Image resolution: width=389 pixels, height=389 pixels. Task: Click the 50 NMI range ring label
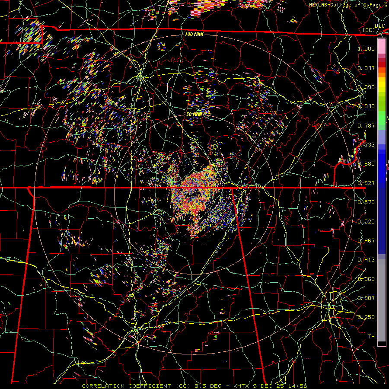(x=194, y=114)
